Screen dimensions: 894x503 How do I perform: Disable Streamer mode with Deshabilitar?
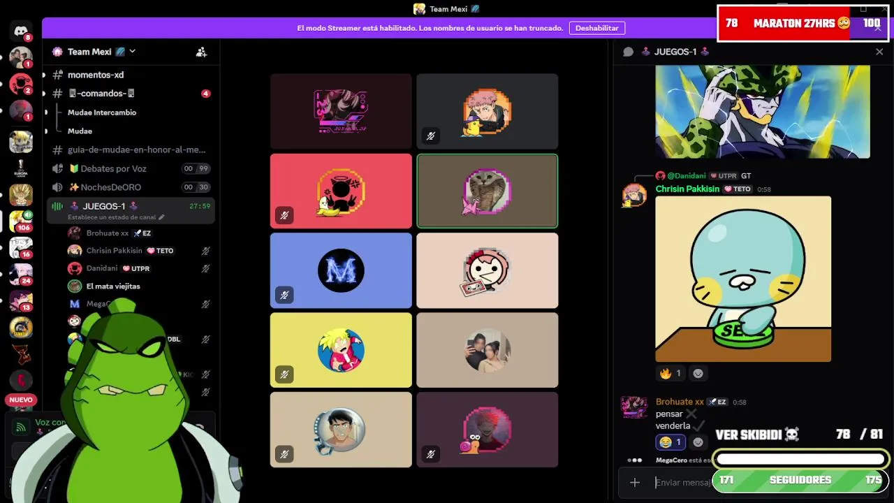[596, 28]
